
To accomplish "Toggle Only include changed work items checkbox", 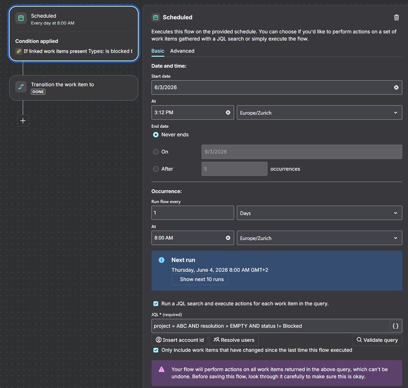I will (x=156, y=350).
